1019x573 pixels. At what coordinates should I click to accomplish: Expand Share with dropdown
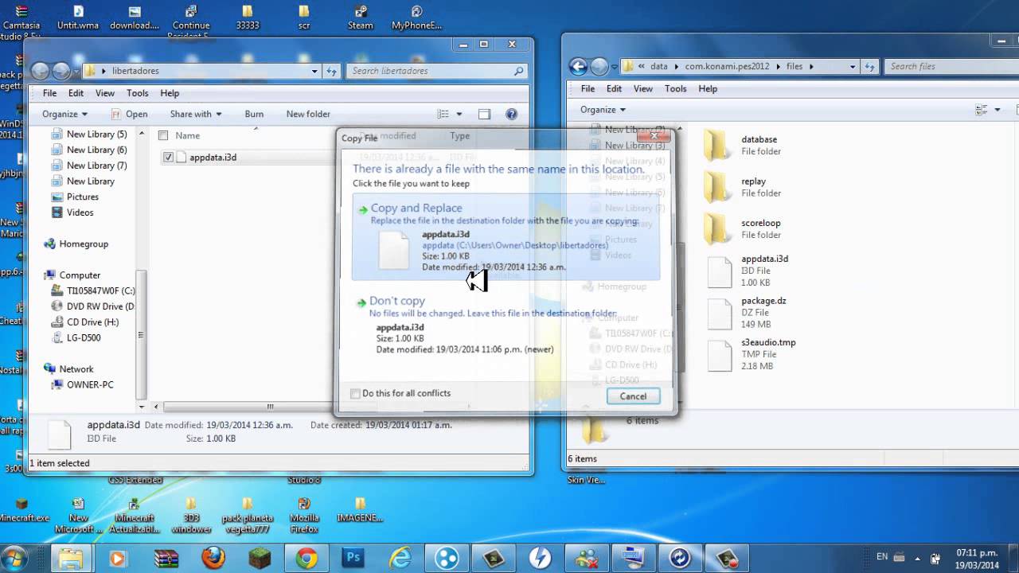click(196, 114)
